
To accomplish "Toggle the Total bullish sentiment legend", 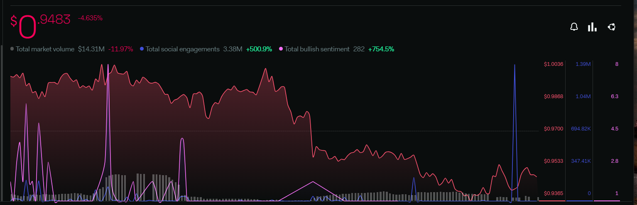I will (x=315, y=49).
